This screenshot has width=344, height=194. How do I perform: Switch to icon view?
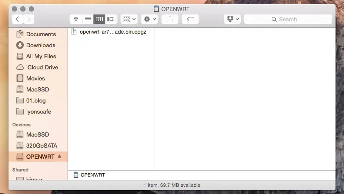tap(76, 19)
